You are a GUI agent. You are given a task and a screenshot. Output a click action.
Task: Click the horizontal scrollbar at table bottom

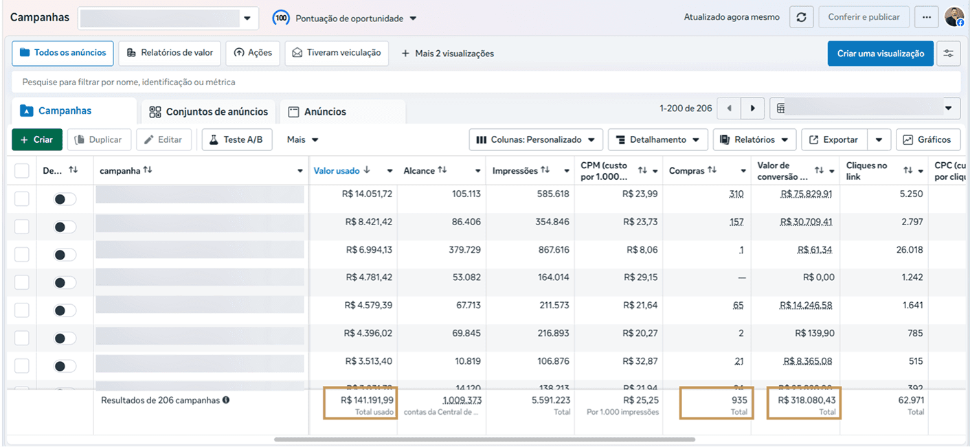pos(484,439)
